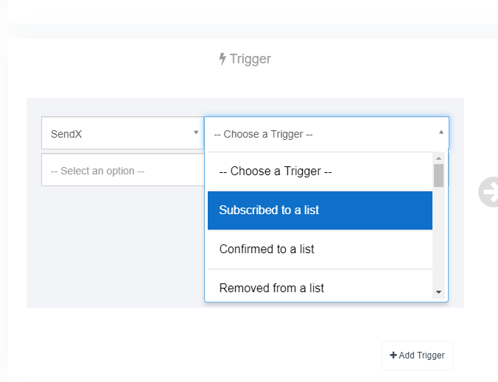Click the scrollbar down arrow in trigger list

pos(438,292)
